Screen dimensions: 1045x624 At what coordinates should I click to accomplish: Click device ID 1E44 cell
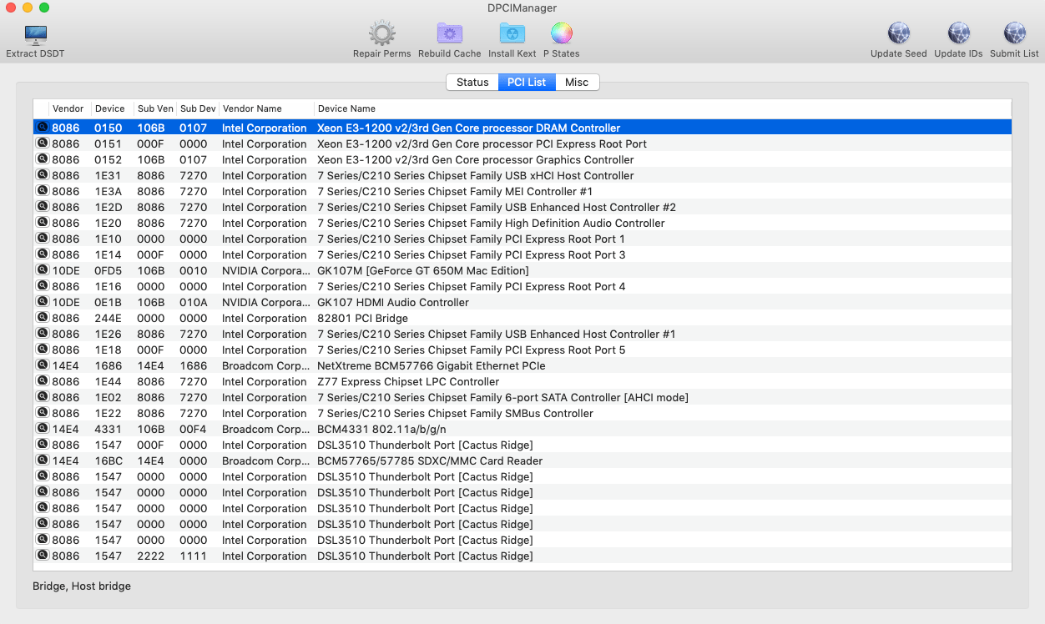(108, 381)
